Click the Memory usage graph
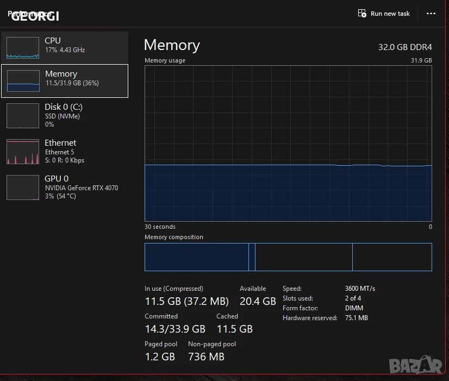This screenshot has height=381, width=449. click(x=288, y=143)
